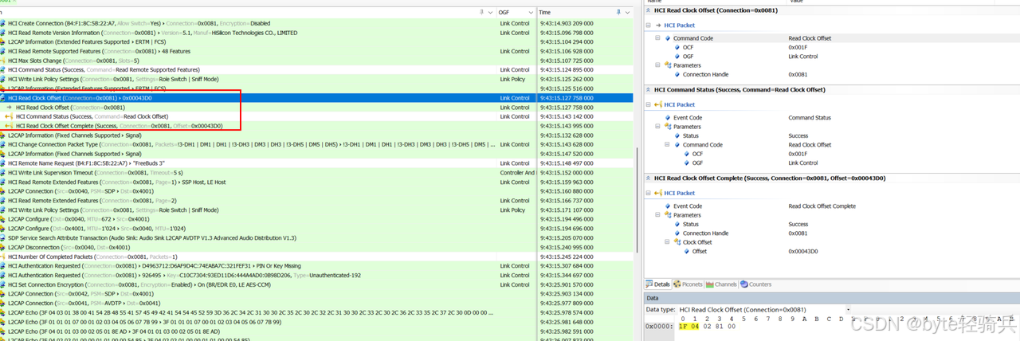Click Piconets tab icon

pos(677,284)
